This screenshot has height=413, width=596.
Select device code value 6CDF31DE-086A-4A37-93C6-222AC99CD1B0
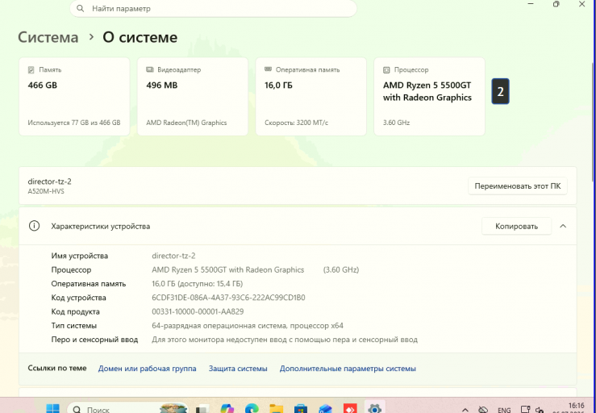point(228,298)
